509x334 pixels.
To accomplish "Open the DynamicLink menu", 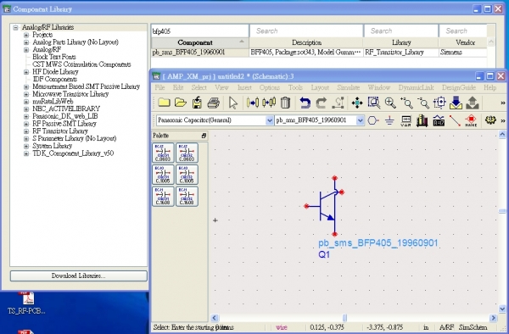I will pos(417,87).
